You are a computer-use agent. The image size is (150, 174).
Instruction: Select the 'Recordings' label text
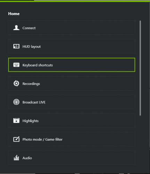[x=31, y=84]
